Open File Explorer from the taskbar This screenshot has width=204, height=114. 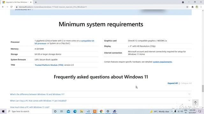[82, 111]
